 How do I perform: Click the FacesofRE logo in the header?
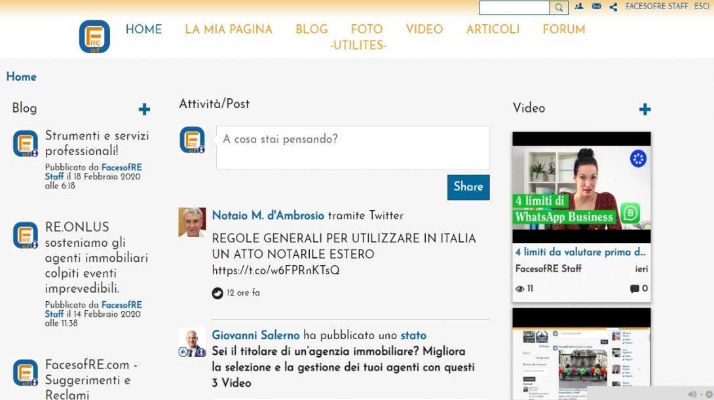[x=94, y=37]
